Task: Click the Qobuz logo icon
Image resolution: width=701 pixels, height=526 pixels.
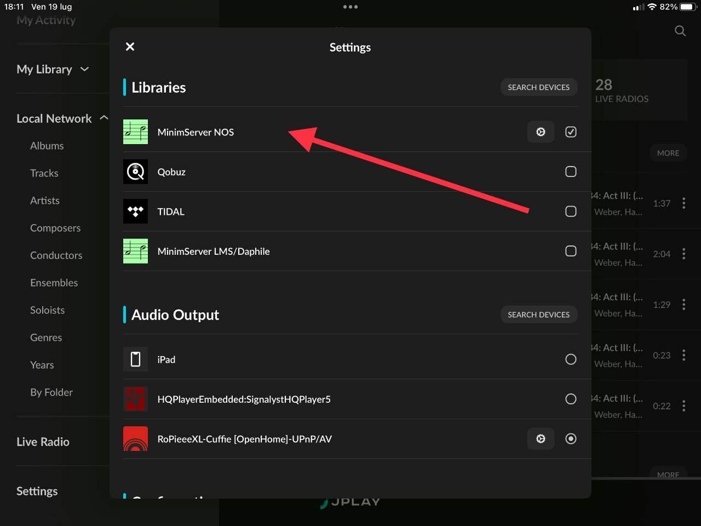Action: coord(135,171)
